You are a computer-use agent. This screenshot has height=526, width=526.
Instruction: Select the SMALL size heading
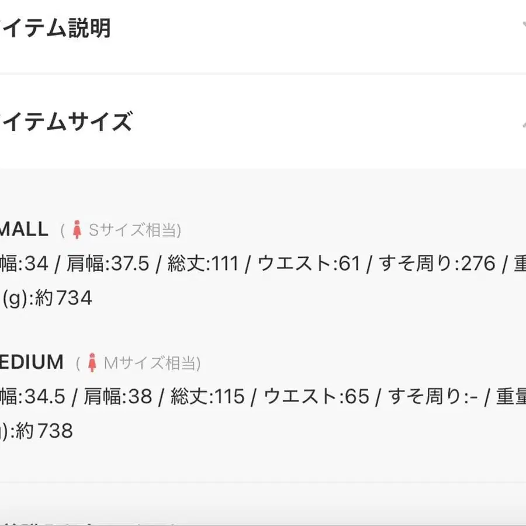pos(24,229)
